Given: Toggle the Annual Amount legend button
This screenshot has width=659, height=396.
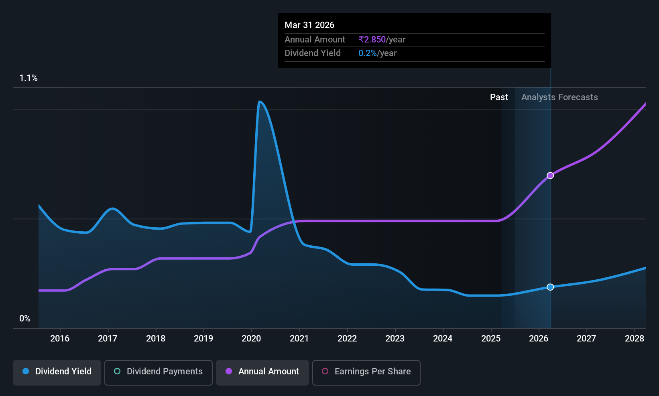Looking at the screenshot, I should [262, 372].
